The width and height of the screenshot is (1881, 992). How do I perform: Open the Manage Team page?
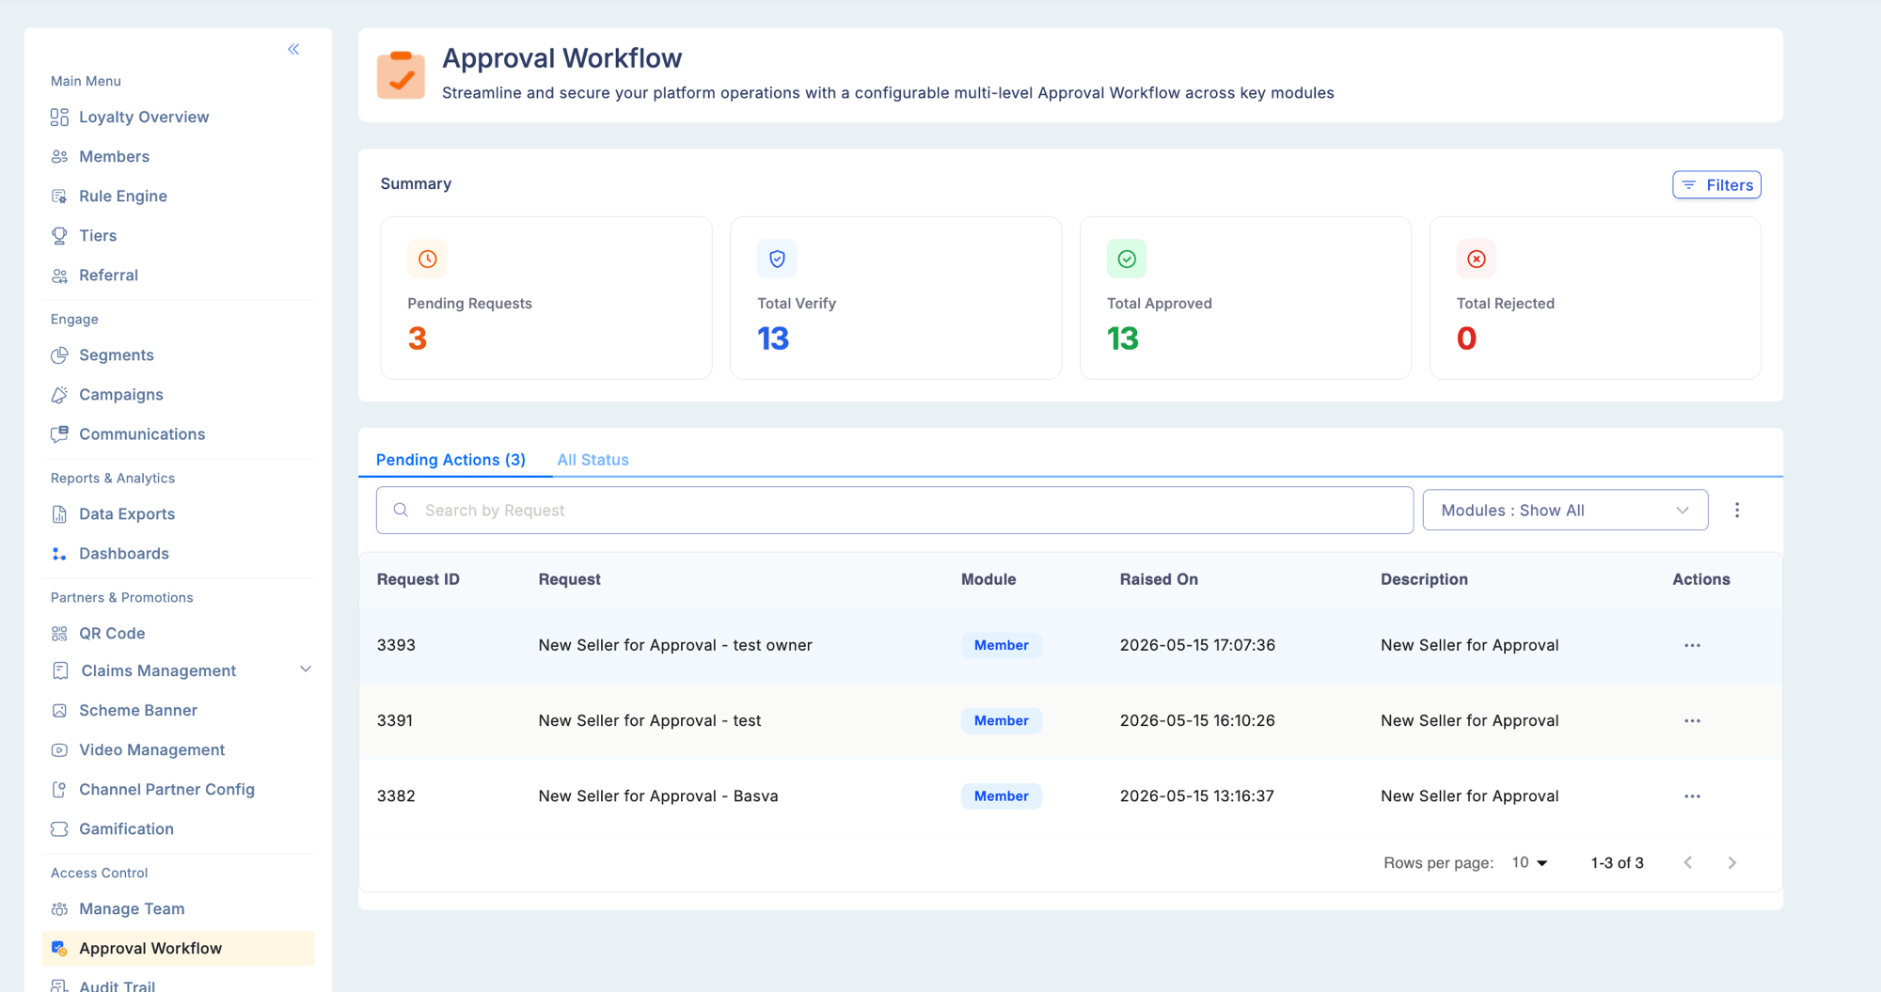132,909
